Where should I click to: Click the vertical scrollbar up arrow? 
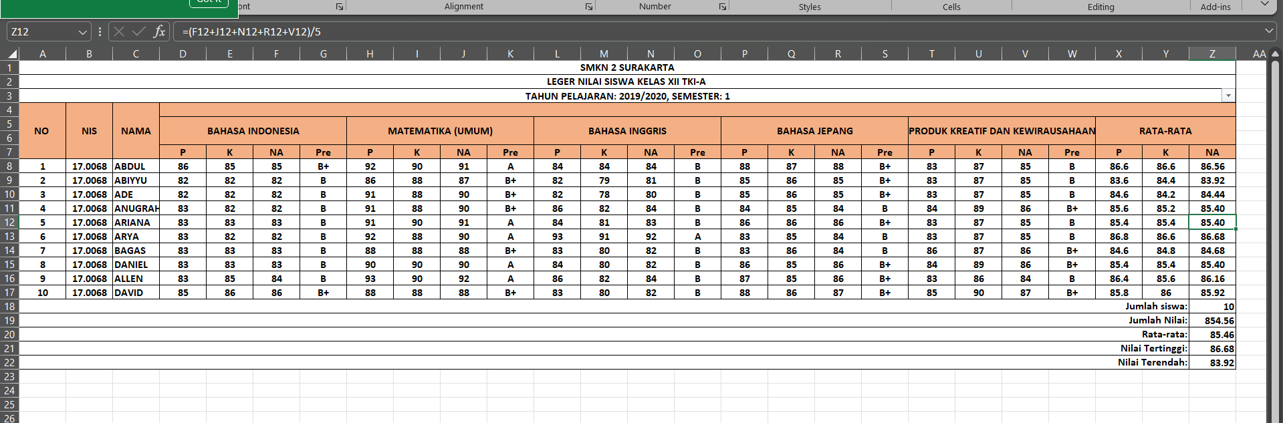[x=1274, y=54]
